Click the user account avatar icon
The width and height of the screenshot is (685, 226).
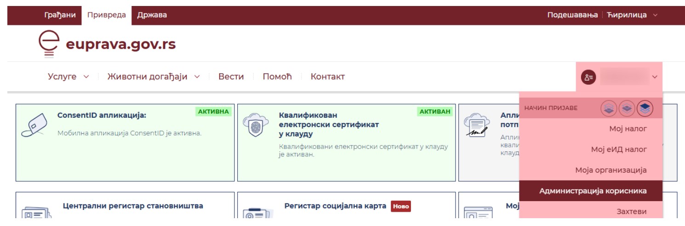588,77
